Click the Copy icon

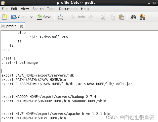tap(112, 17)
